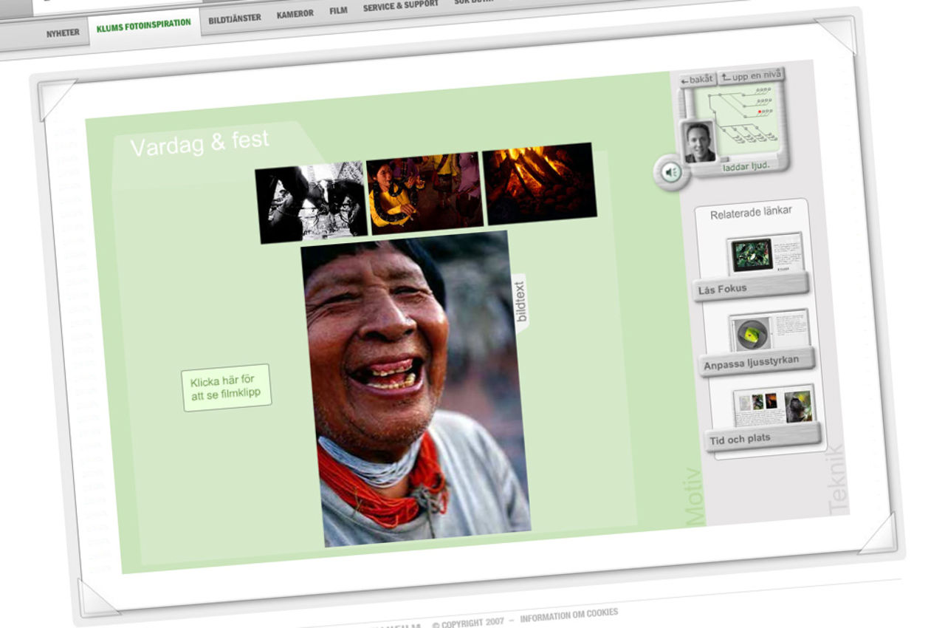Select the black-and-white photo thumbnail

tap(311, 202)
